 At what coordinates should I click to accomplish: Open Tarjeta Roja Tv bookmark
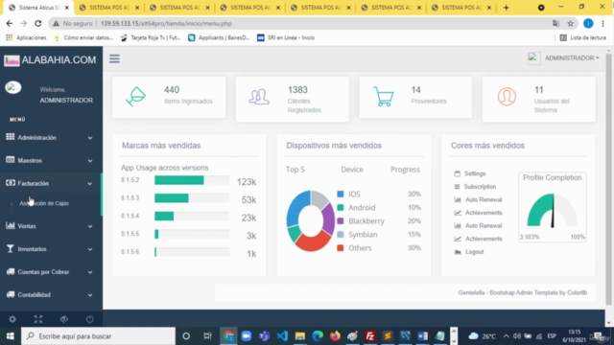point(151,37)
